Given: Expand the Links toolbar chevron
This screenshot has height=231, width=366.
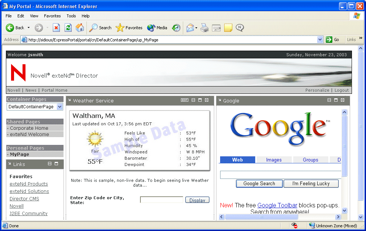Looking at the screenshot, I should coord(360,38).
